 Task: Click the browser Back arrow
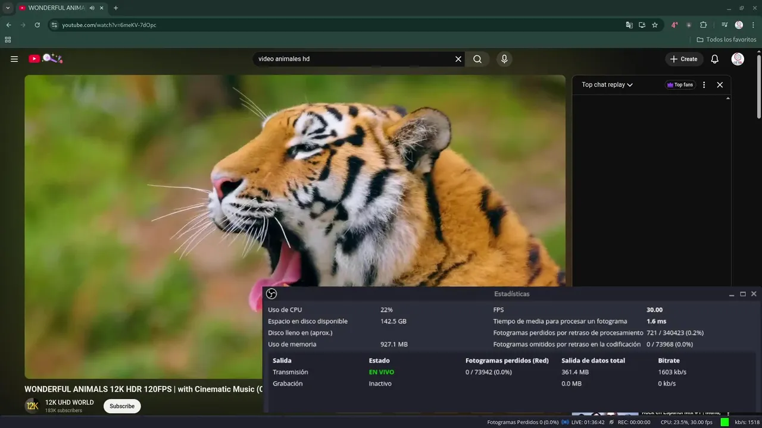[8, 25]
